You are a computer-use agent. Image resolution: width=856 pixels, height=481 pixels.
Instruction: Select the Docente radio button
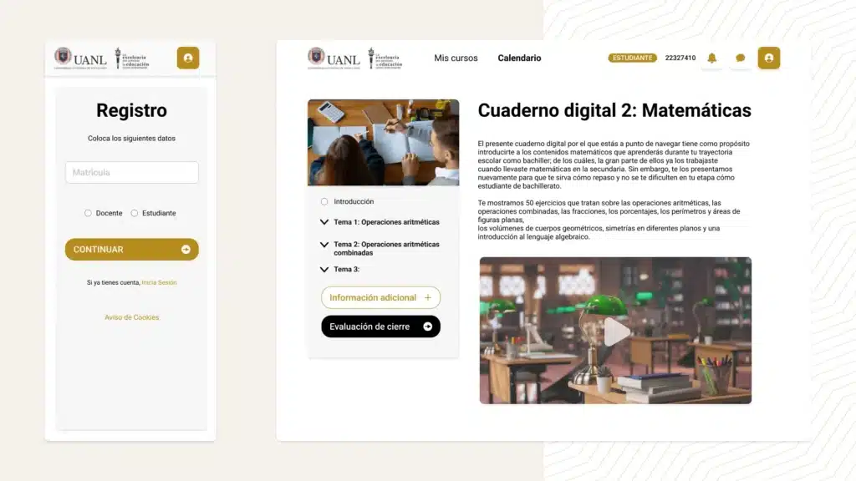[88, 213]
